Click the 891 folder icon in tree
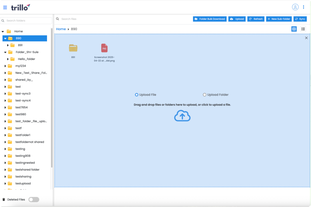311x207 pixels. (x=13, y=45)
